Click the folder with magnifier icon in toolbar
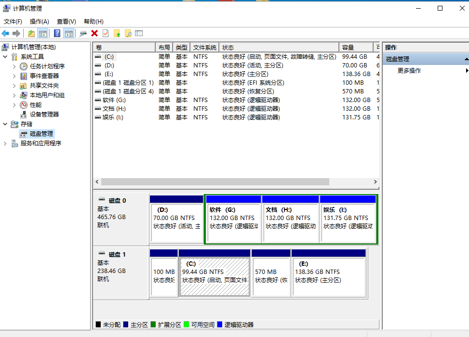 click(128, 33)
